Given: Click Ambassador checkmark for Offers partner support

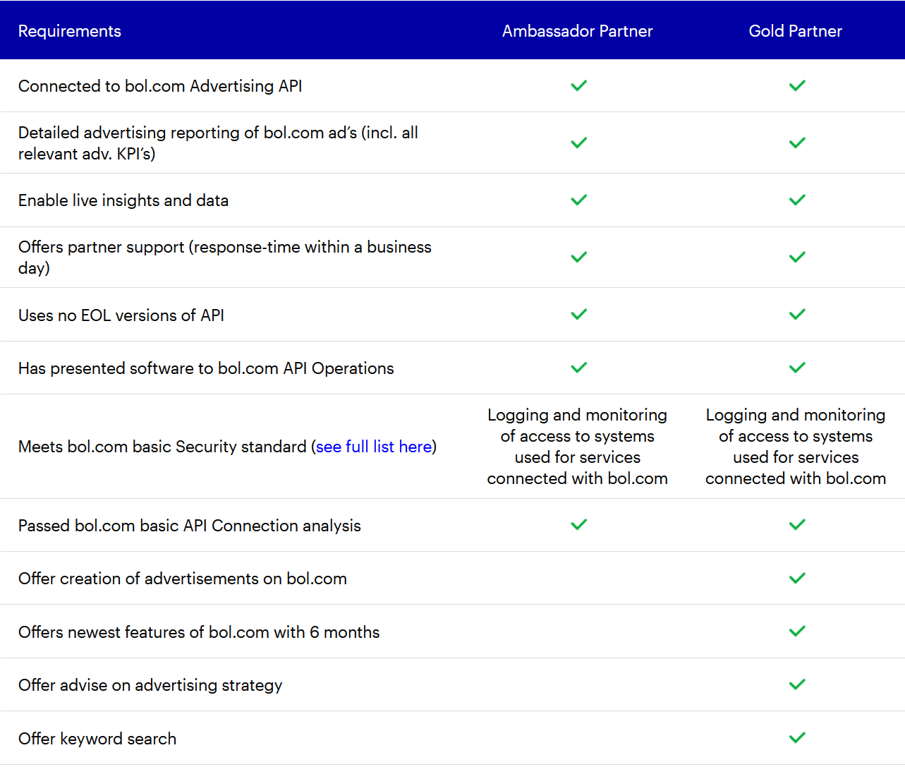Looking at the screenshot, I should (579, 257).
